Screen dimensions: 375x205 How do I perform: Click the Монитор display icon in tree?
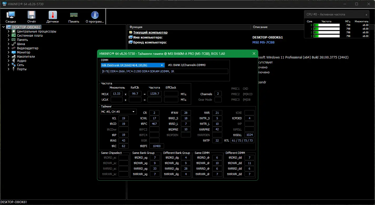(14, 52)
